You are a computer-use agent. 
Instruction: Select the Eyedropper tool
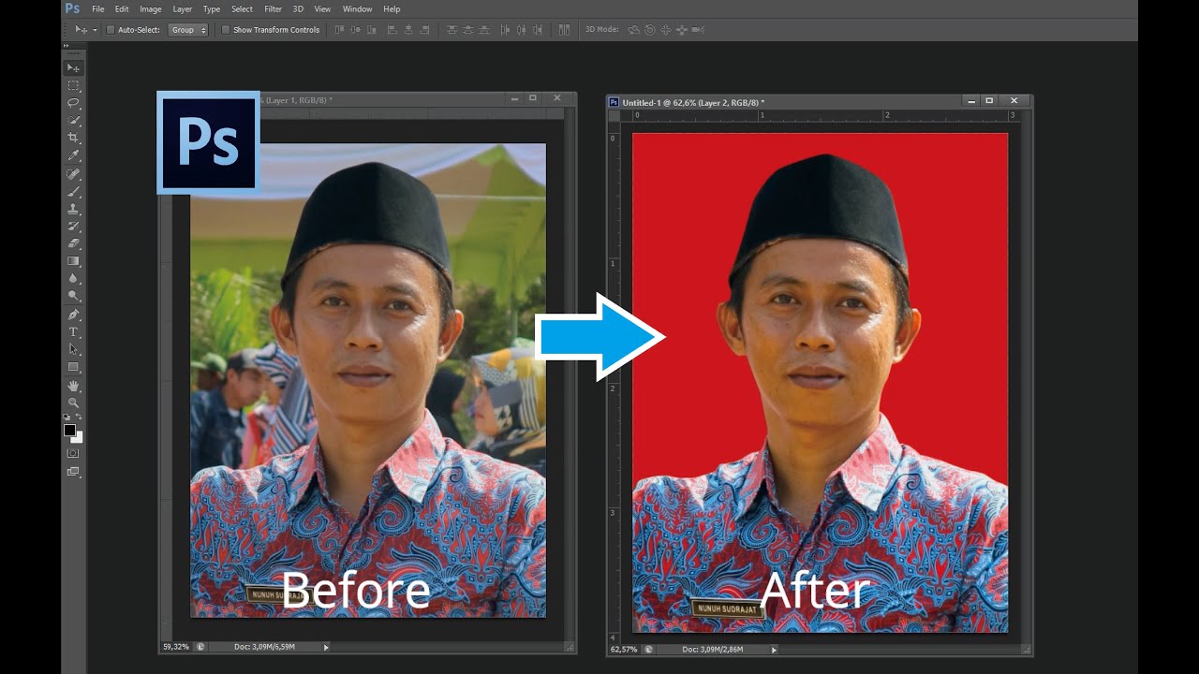[73, 155]
